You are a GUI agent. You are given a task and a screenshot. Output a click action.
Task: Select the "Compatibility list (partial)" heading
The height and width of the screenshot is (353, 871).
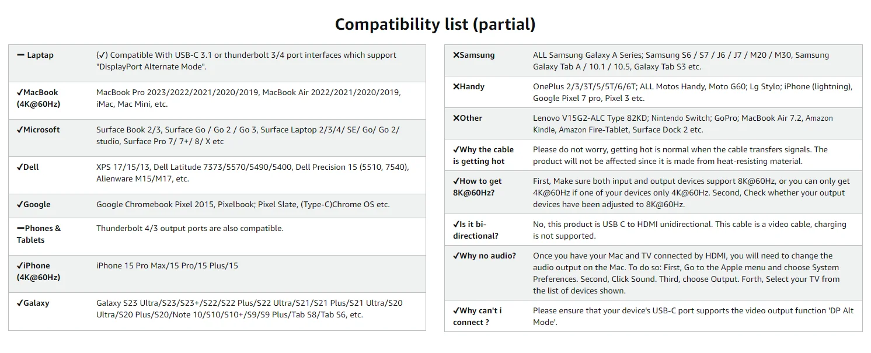[x=435, y=24]
